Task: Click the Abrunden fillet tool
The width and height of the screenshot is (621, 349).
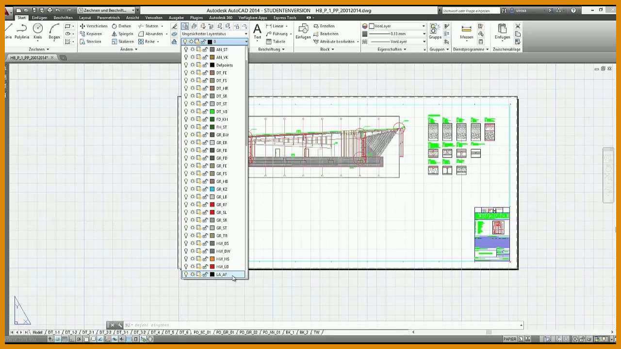Action: [150, 34]
